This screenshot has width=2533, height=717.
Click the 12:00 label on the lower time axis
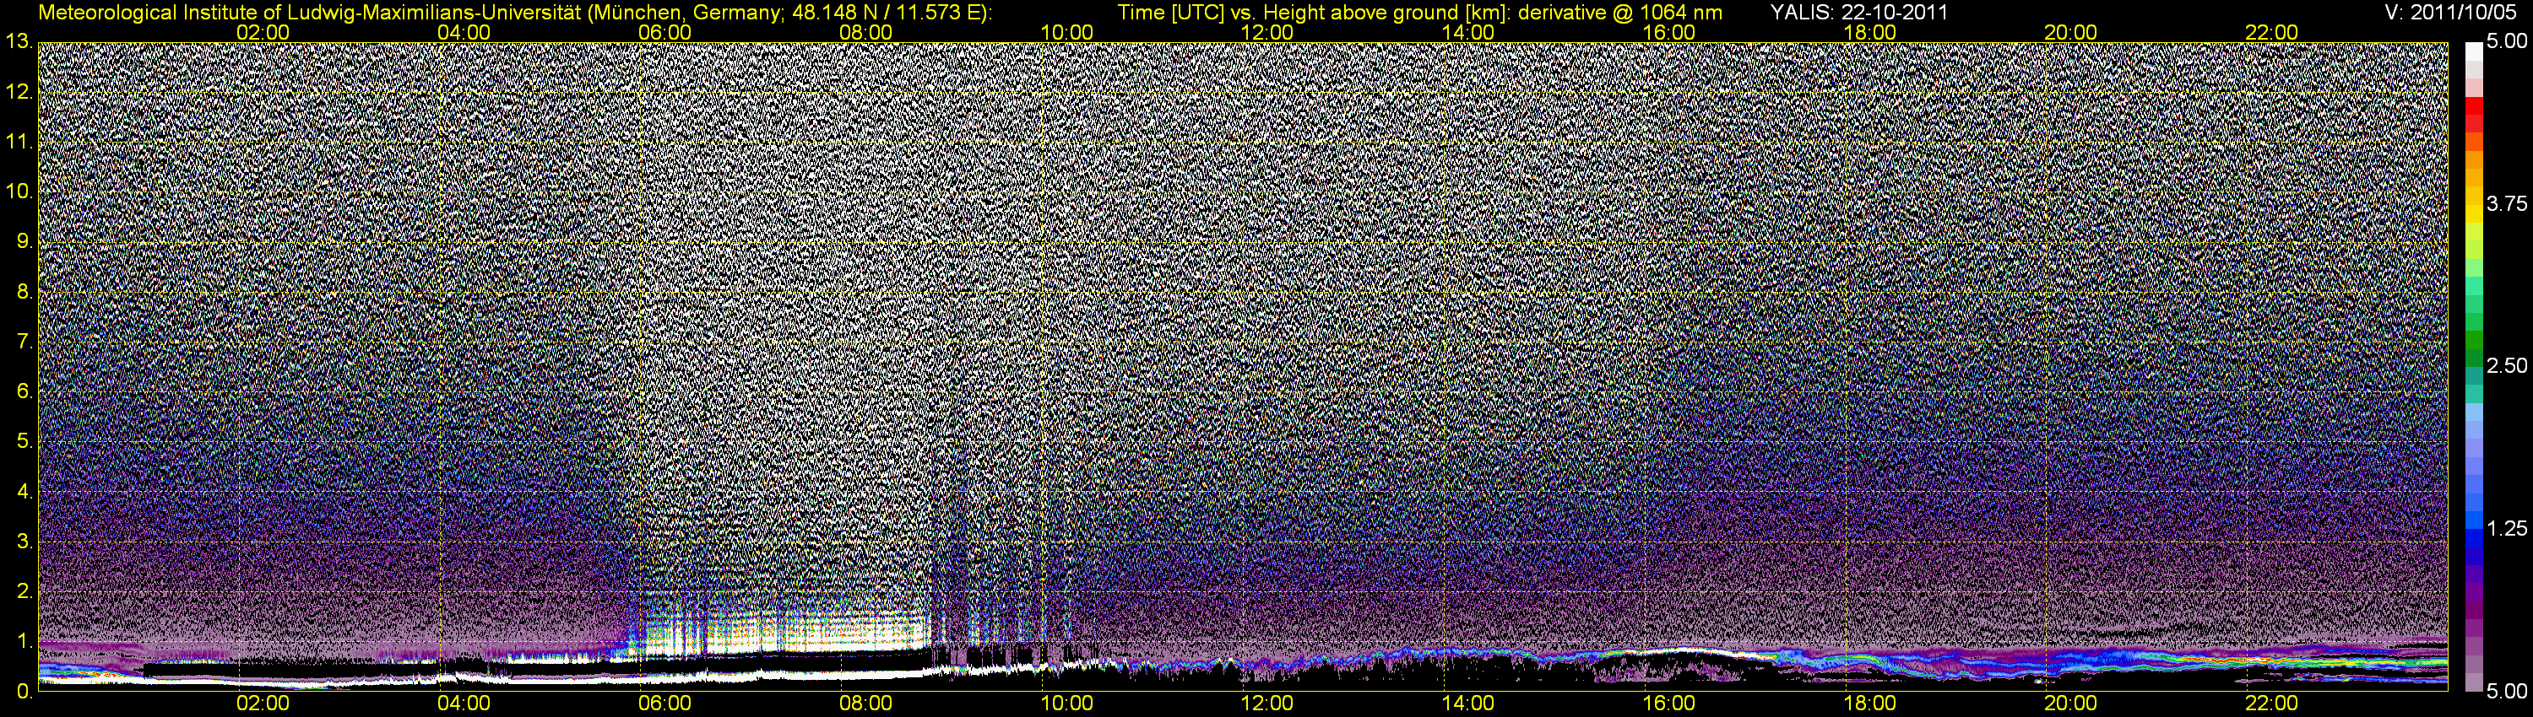[x=1267, y=704]
